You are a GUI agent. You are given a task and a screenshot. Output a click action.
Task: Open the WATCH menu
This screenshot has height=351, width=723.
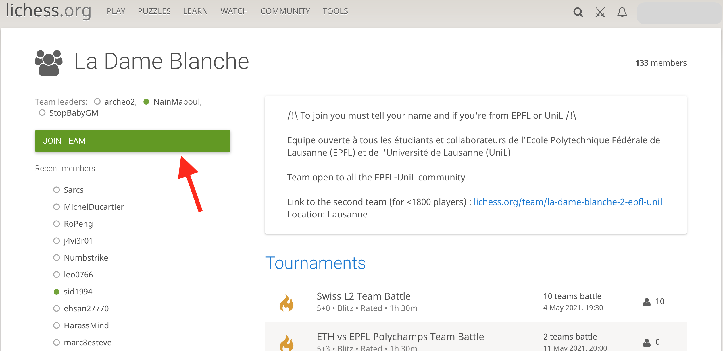pyautogui.click(x=234, y=11)
